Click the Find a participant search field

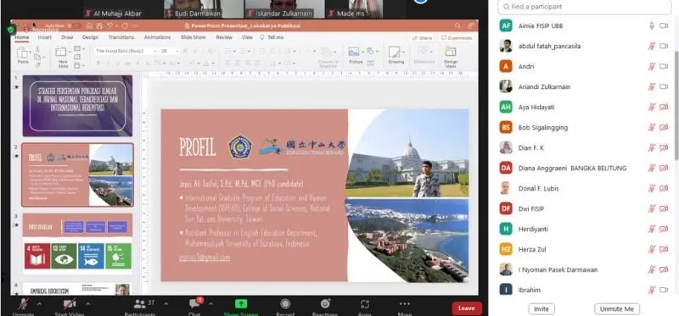pos(585,7)
